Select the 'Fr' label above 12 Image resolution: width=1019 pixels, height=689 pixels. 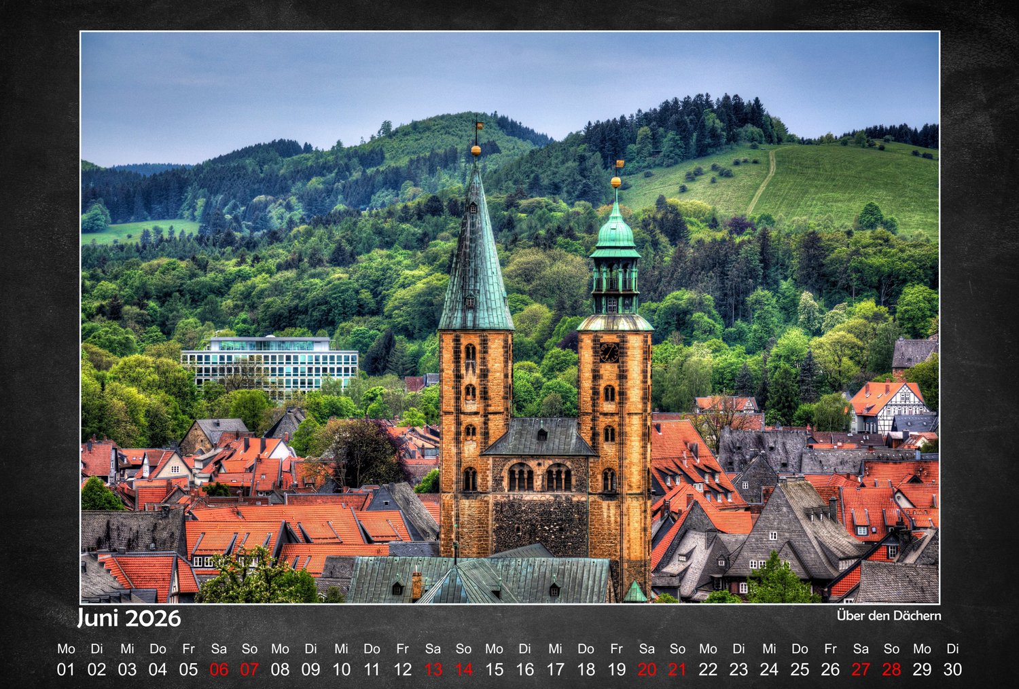coord(402,649)
